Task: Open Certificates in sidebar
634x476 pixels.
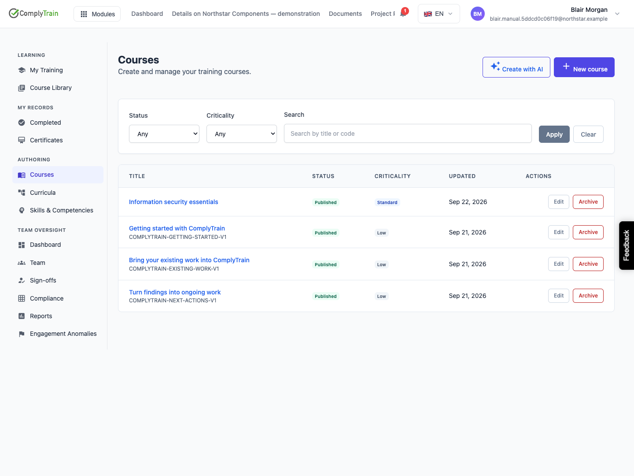Action: click(x=58, y=140)
